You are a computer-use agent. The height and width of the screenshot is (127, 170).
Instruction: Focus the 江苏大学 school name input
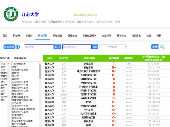tap(39, 47)
